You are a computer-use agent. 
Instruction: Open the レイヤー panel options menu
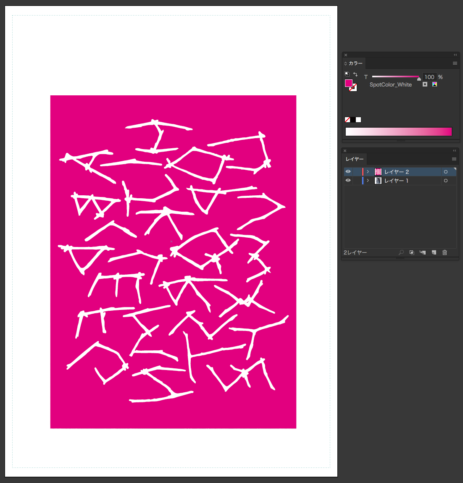[454, 159]
